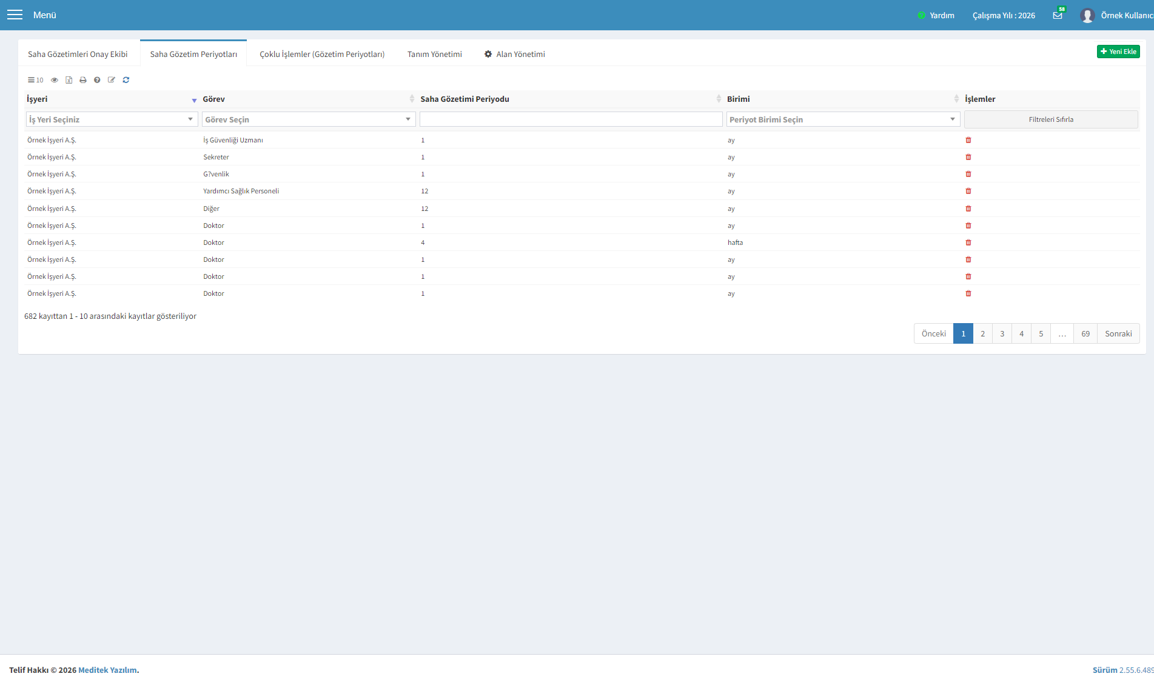This screenshot has width=1154, height=685.
Task: Click the question mark help icon
Action: (x=97, y=80)
